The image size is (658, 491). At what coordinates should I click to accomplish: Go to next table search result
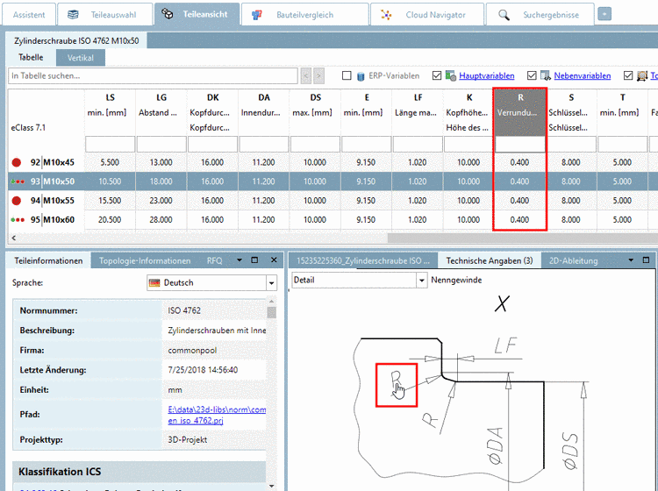pos(319,76)
